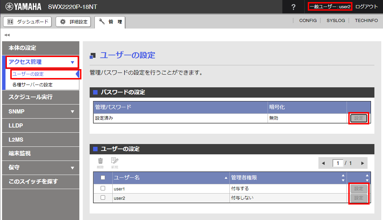This screenshot has width=383, height=220.
Task: Click the new user pencil icon
Action: [115, 161]
